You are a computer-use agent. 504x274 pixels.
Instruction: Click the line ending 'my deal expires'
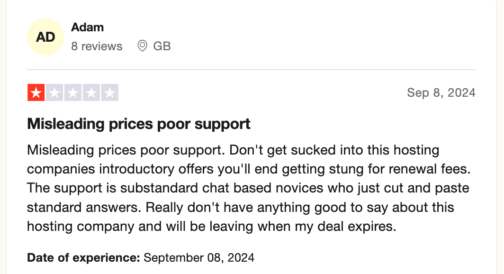[x=211, y=226]
